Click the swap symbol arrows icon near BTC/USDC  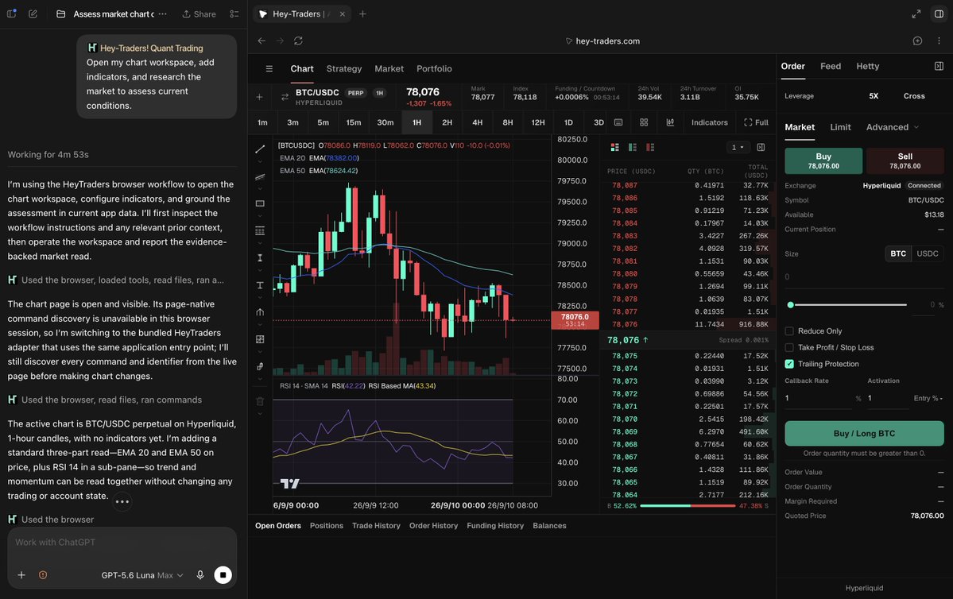[x=285, y=97]
